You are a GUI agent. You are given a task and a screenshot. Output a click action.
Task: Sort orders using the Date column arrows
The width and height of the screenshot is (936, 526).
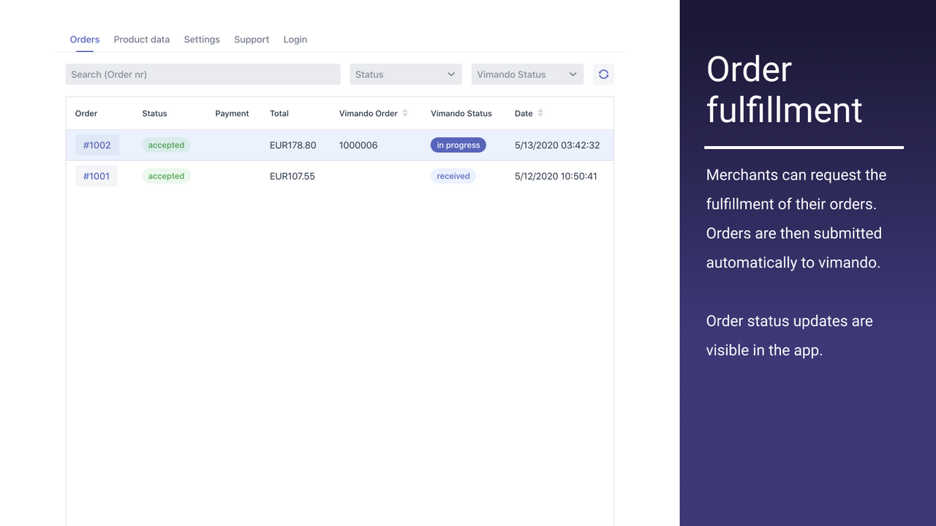541,113
